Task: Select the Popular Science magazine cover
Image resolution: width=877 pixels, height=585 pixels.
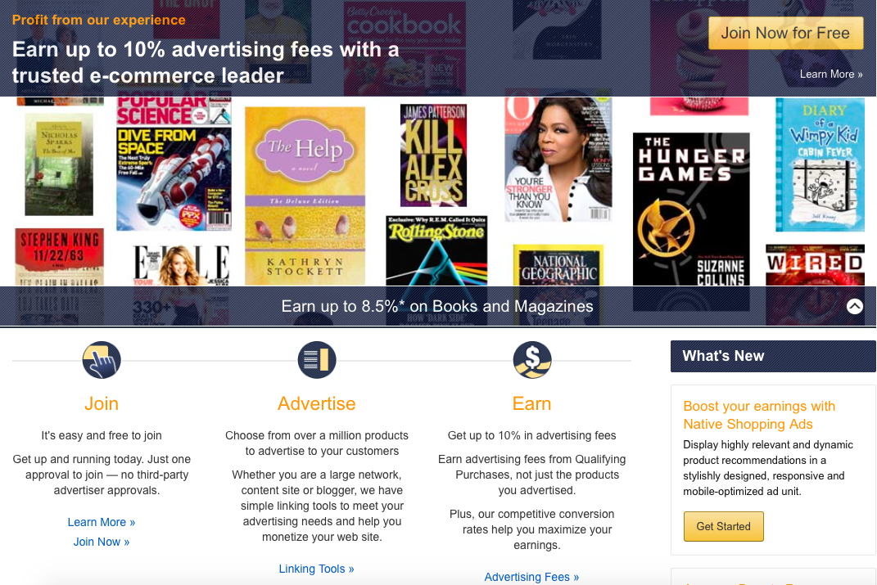Action: [174, 164]
